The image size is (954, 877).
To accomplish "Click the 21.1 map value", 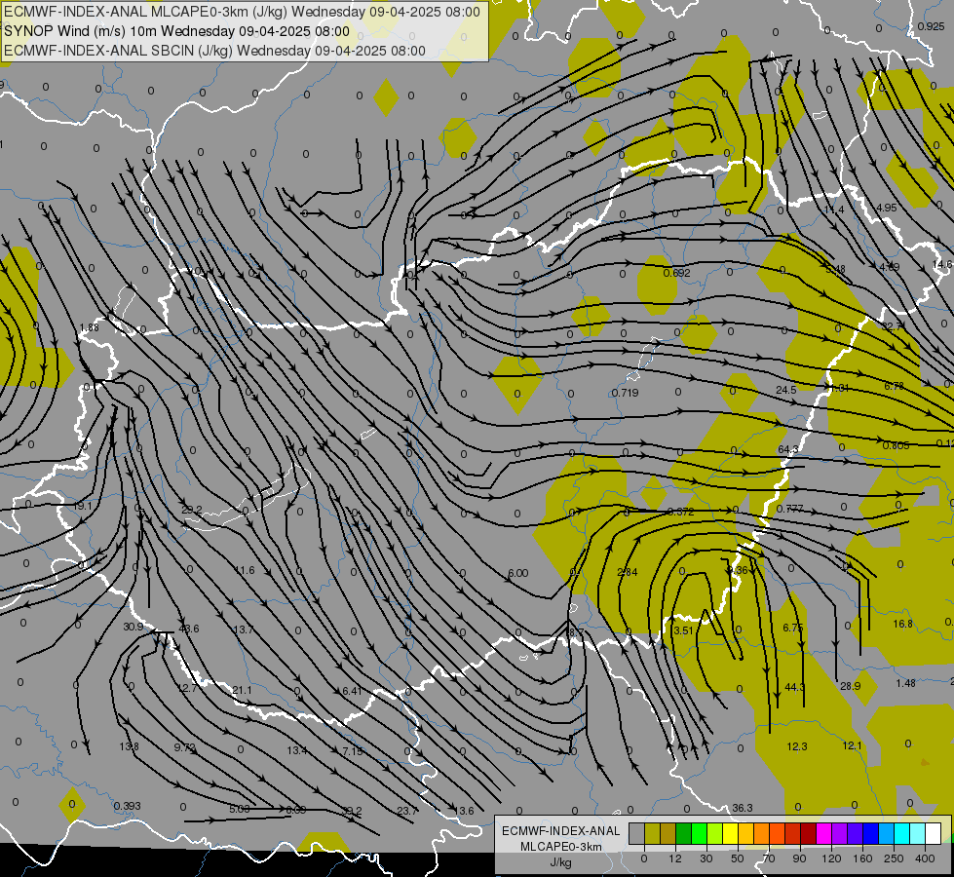I will point(242,690).
